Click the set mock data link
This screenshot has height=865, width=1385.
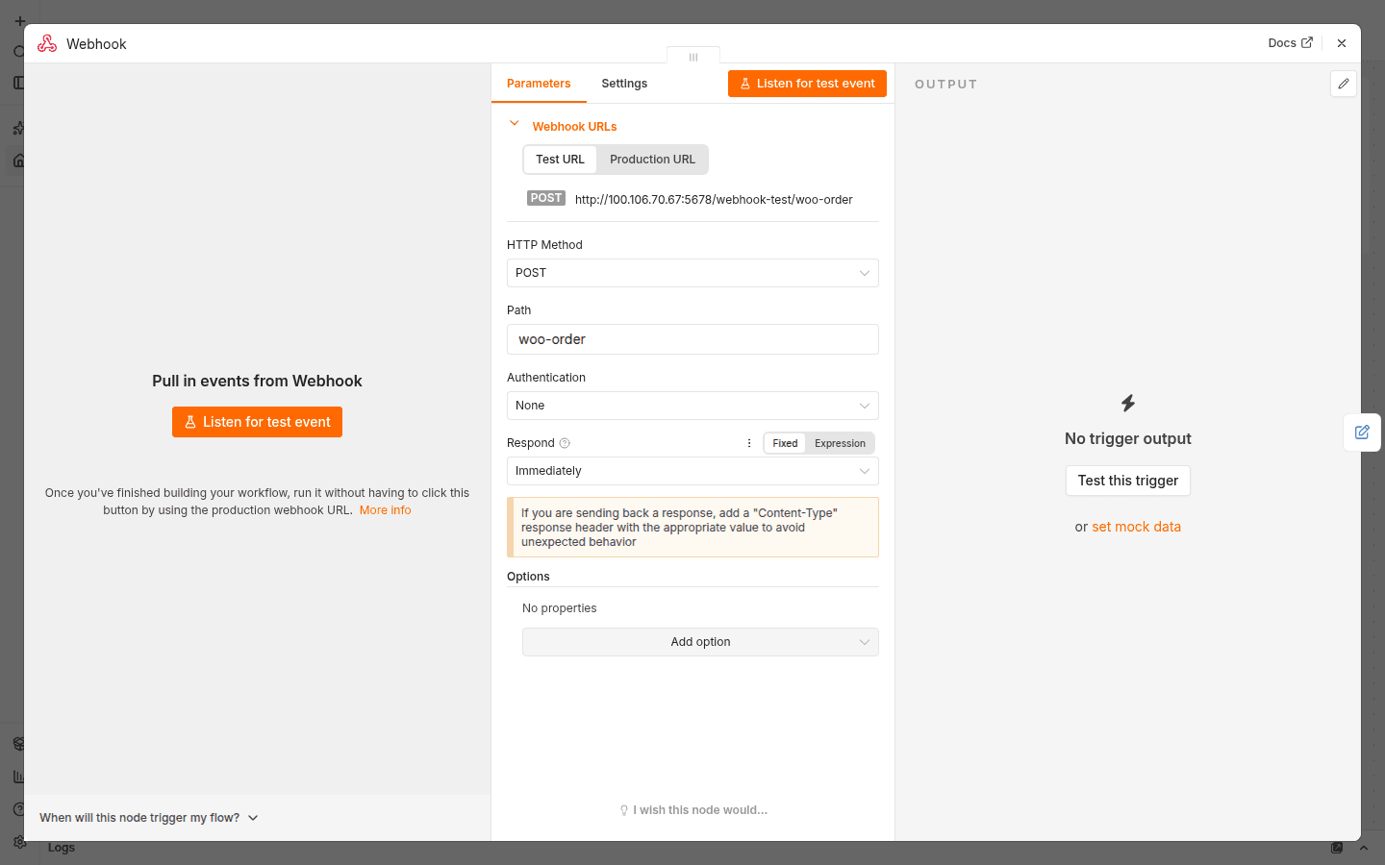click(x=1136, y=527)
